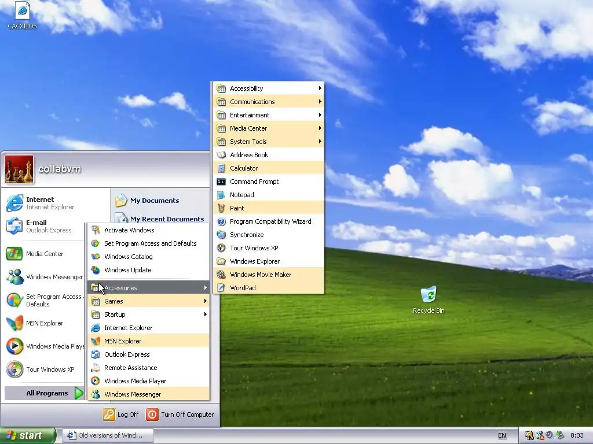This screenshot has height=444, width=593.
Task: Click the taskbar clock showing 8:33
Action: tap(577, 435)
